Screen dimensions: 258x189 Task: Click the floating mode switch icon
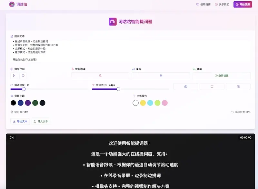(x=238, y=86)
